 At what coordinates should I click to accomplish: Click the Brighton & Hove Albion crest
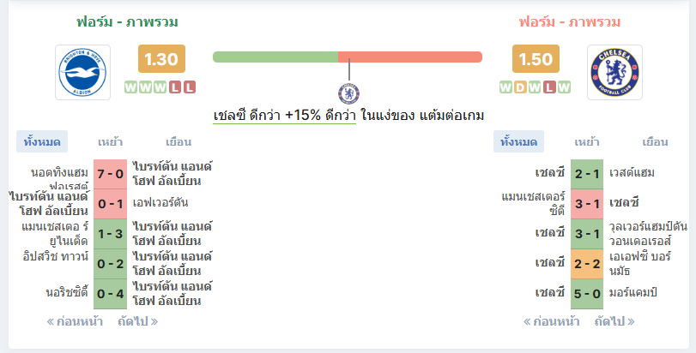coord(82,72)
